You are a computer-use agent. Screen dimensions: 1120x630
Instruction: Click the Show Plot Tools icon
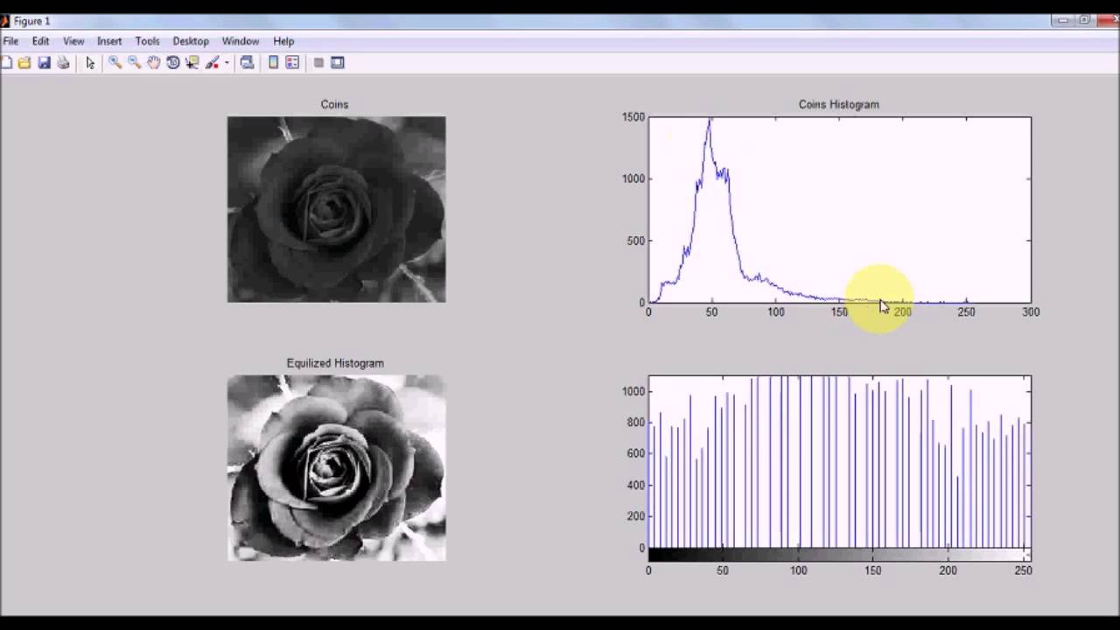tap(338, 63)
